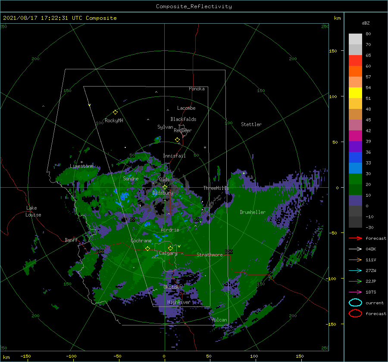Image resolution: width=388 pixels, height=362 pixels.
Task: Click the ThreeHills town label
Action: click(x=216, y=188)
